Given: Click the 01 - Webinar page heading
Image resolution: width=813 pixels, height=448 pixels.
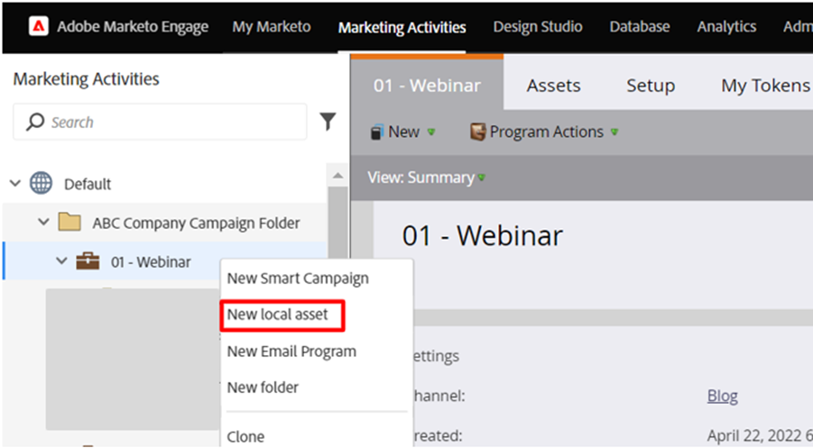Looking at the screenshot, I should click(x=482, y=235).
